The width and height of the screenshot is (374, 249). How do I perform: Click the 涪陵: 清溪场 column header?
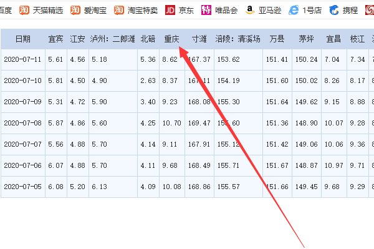point(238,39)
